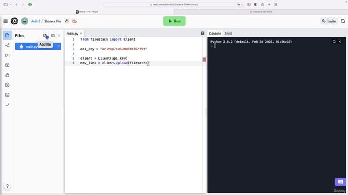Open the Replit hamburger menu
The height and width of the screenshot is (195, 348).
[5, 21]
